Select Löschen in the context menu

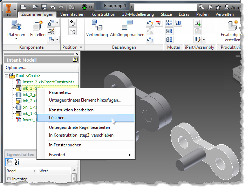[x=86, y=118]
